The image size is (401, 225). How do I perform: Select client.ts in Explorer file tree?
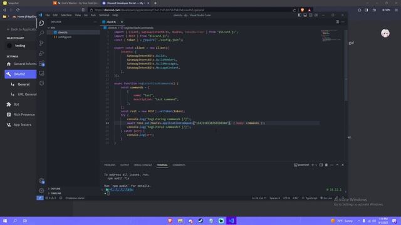coord(73,32)
